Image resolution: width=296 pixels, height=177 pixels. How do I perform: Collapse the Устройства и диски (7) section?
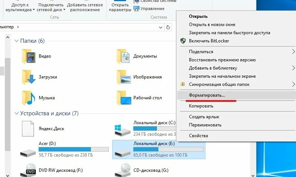[16, 113]
